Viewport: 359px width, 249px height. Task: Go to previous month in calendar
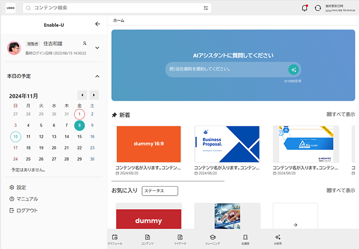[x=82, y=95]
